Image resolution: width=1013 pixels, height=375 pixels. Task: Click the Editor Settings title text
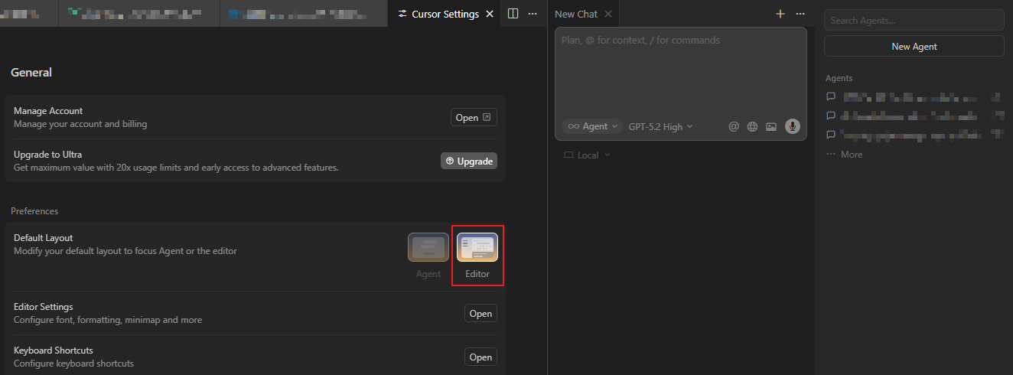point(44,307)
